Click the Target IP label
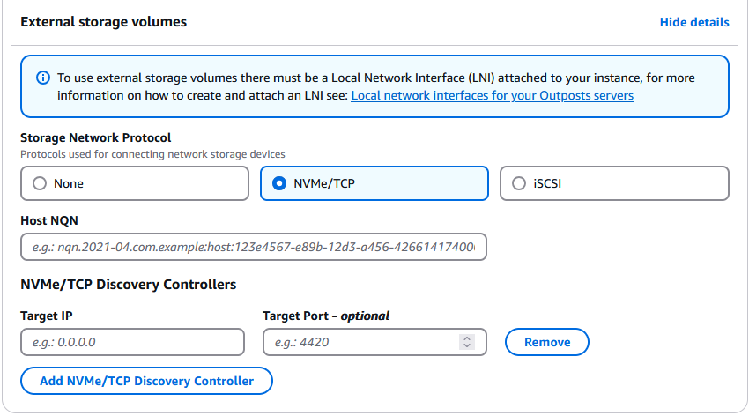Viewport: 749px width, 416px height. (48, 315)
